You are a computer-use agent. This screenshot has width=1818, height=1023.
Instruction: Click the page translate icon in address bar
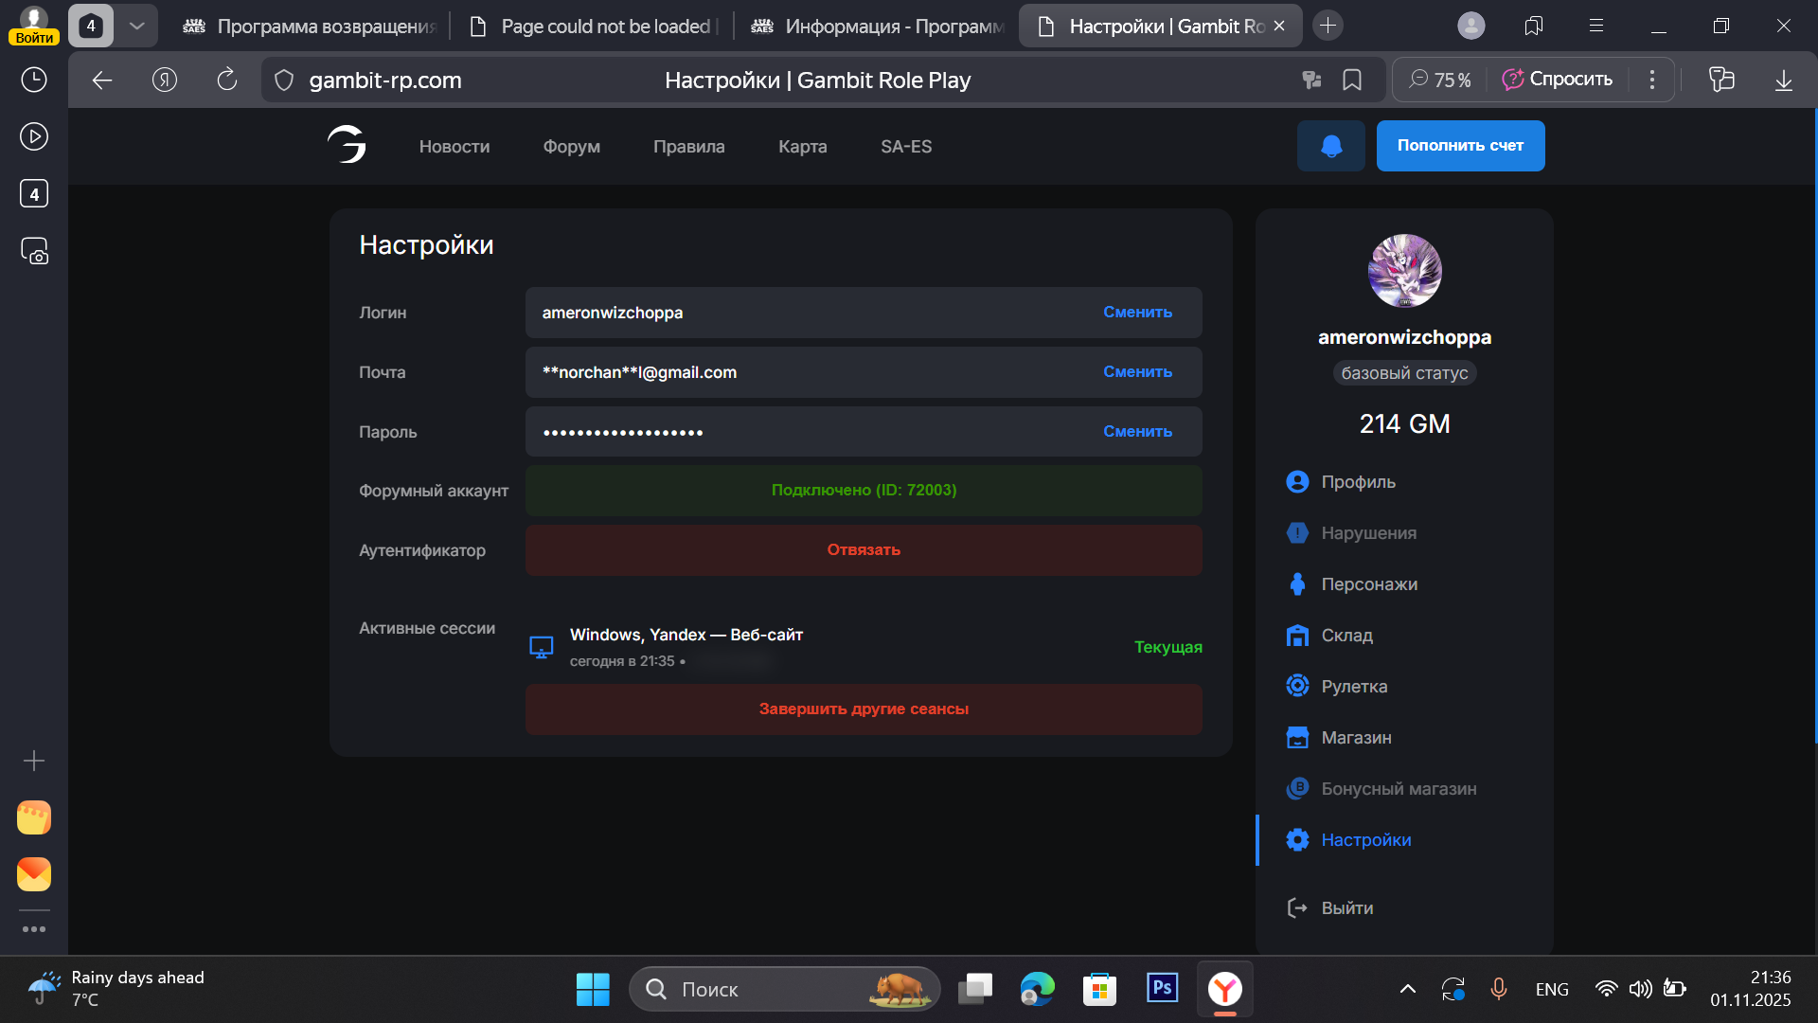pyautogui.click(x=1311, y=81)
